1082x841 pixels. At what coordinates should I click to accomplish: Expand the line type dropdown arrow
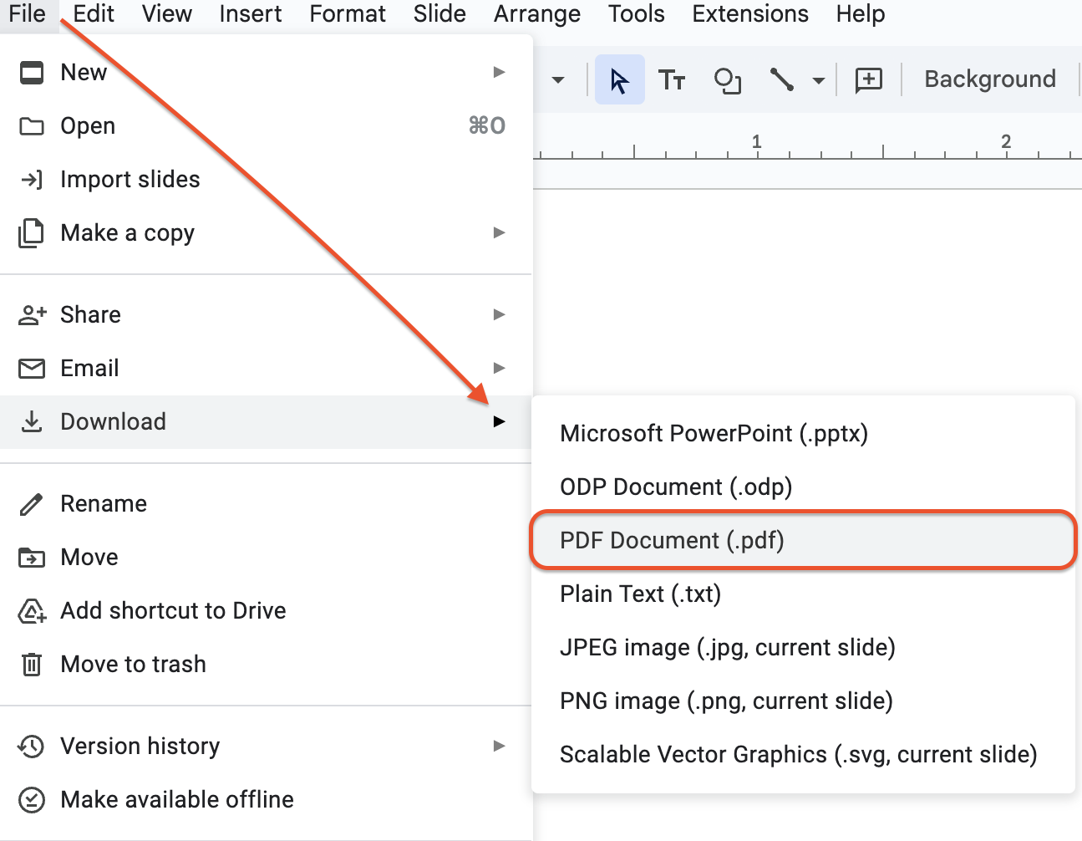pos(819,81)
